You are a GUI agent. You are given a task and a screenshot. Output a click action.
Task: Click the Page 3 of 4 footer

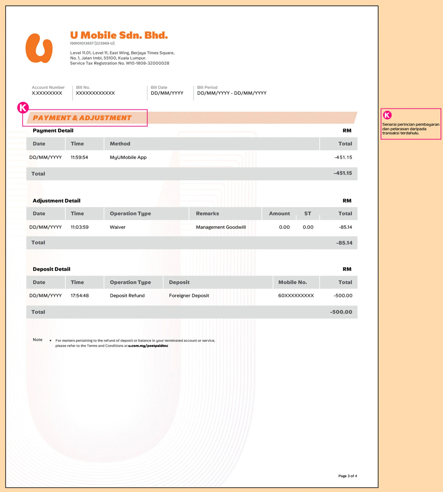348,476
